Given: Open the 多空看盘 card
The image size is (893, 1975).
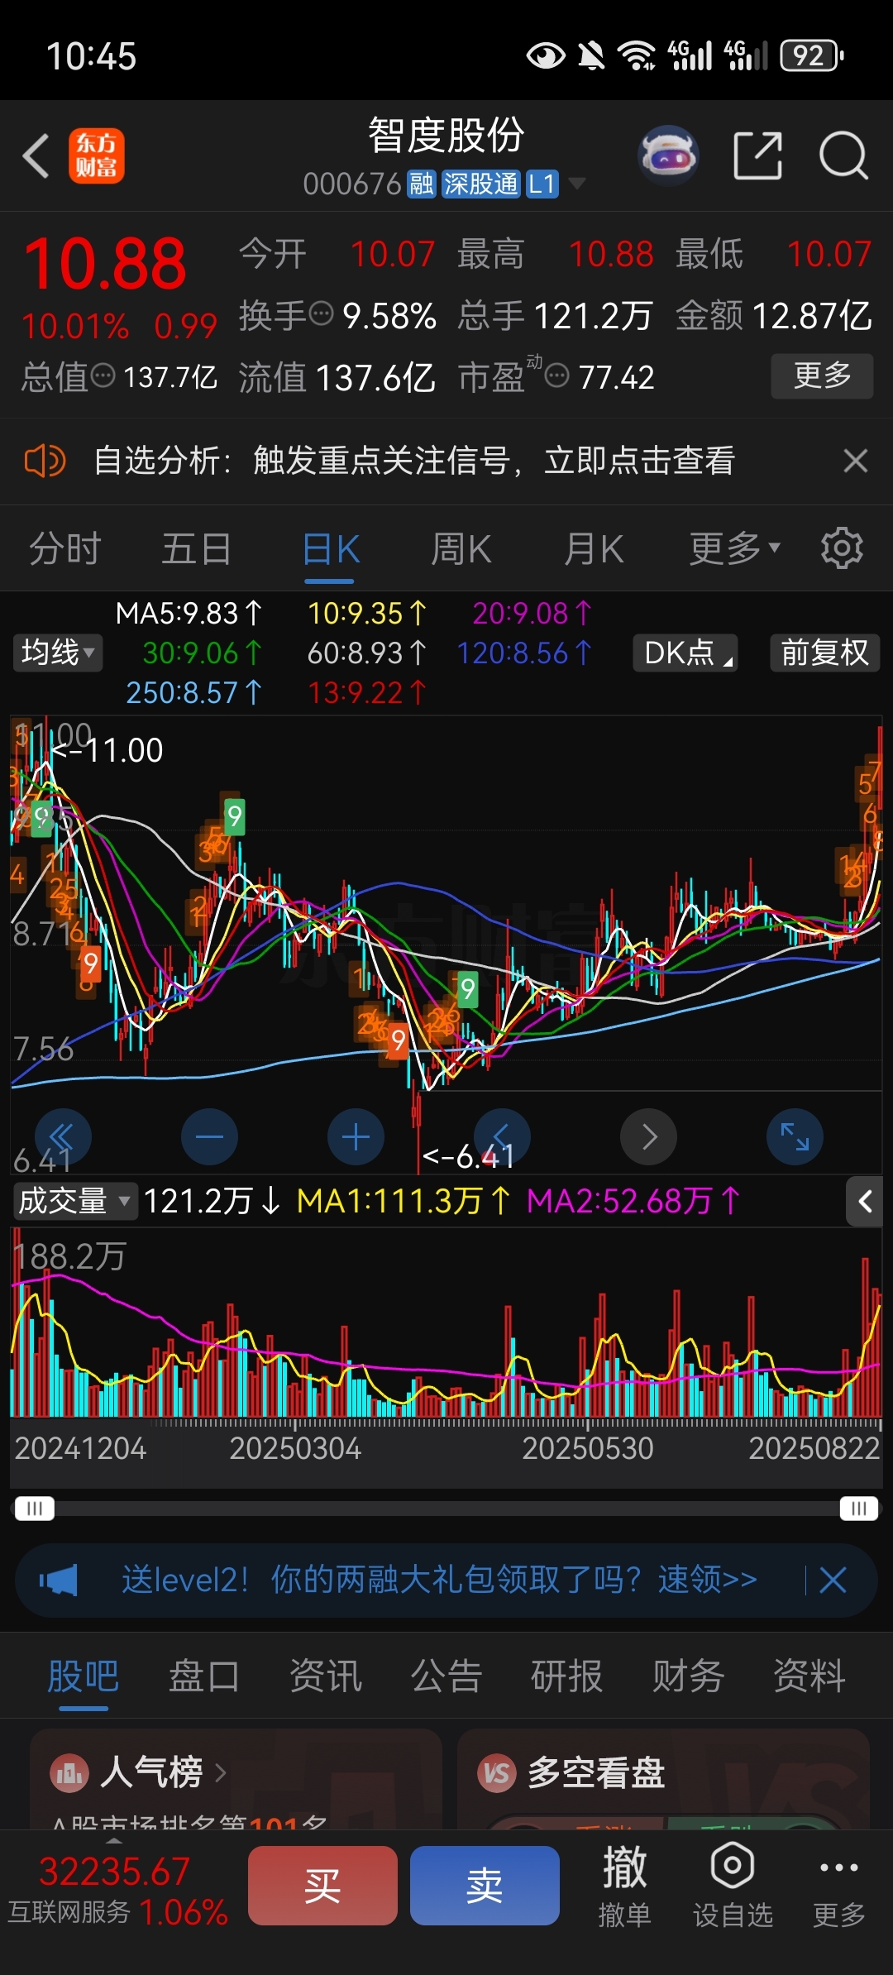Looking at the screenshot, I should 663,1778.
